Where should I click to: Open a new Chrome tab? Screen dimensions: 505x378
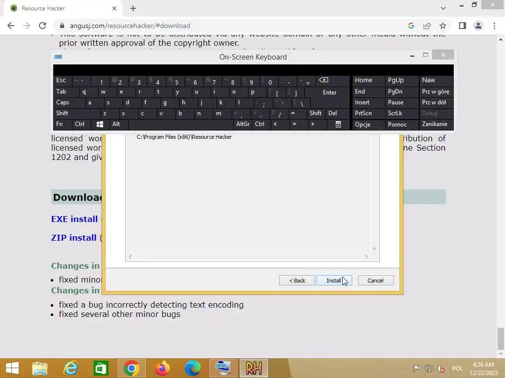click(133, 8)
